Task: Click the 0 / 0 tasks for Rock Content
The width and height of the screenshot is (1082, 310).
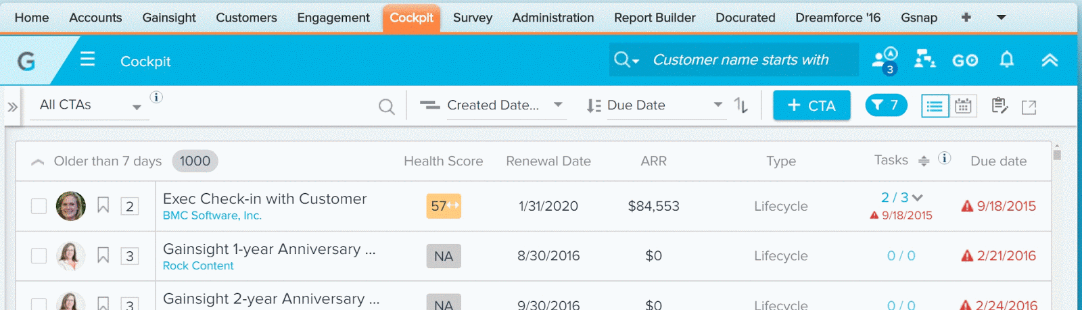Action: [901, 256]
